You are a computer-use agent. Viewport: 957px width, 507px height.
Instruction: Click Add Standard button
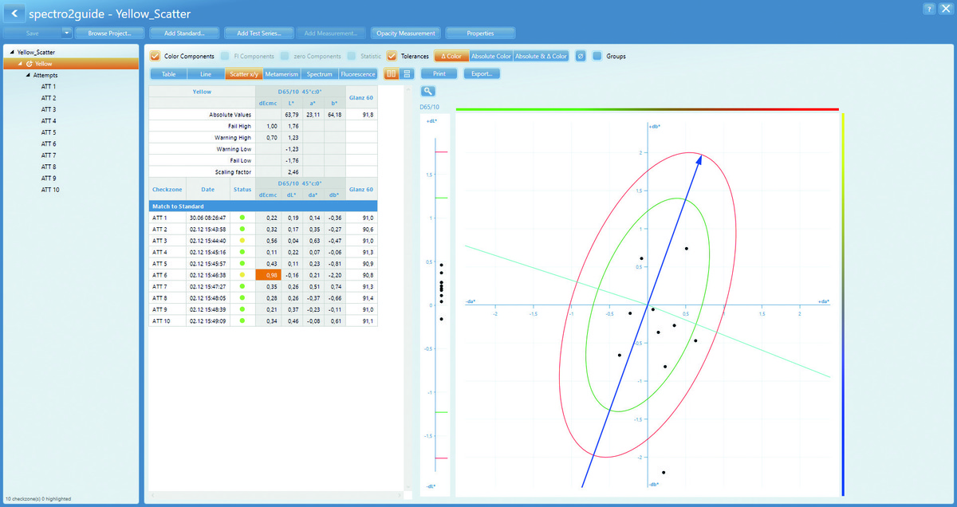pos(184,33)
